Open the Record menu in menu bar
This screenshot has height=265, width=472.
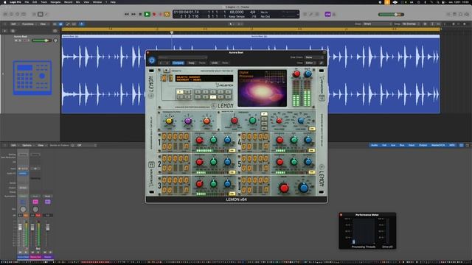(69, 2)
